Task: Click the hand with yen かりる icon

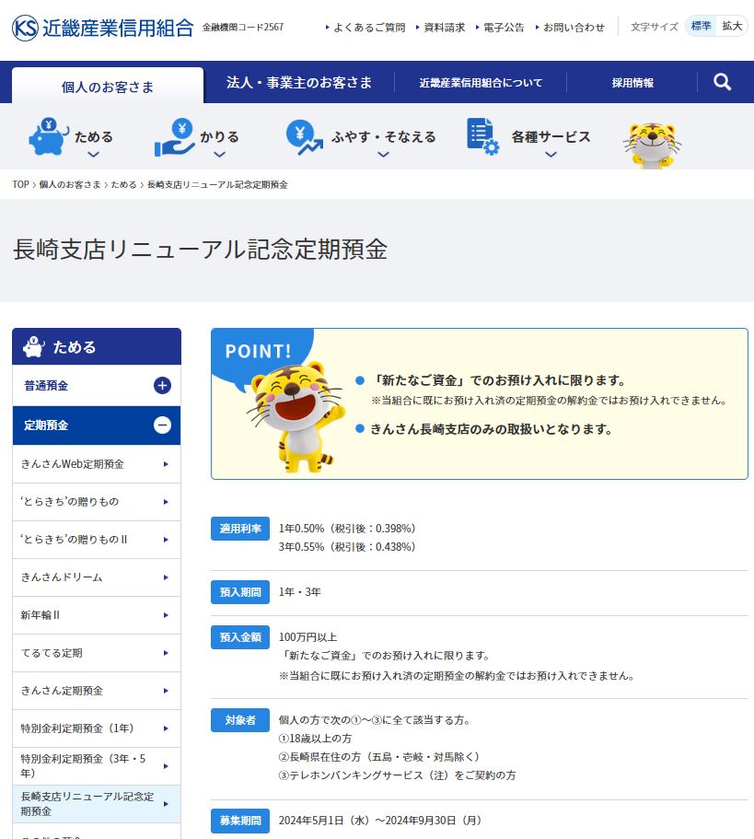Action: 175,137
